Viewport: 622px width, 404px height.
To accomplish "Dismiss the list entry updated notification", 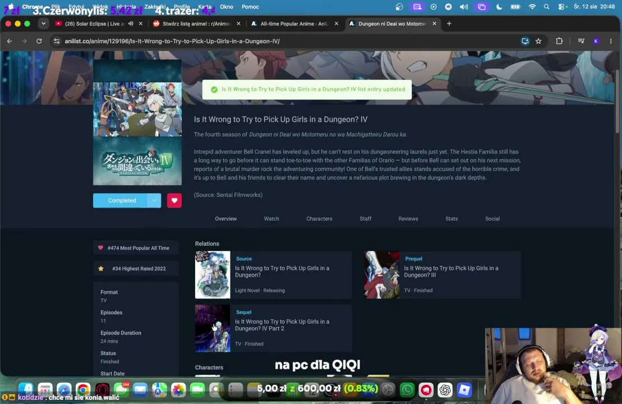I will pos(307,89).
